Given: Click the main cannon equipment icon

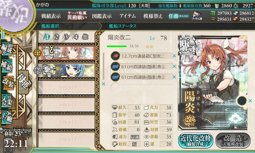Looking at the screenshot, I should [115, 56].
